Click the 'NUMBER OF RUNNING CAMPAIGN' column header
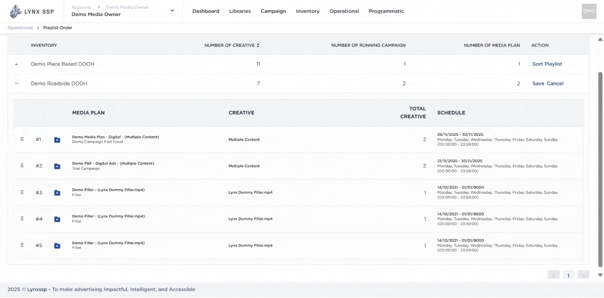 369,45
